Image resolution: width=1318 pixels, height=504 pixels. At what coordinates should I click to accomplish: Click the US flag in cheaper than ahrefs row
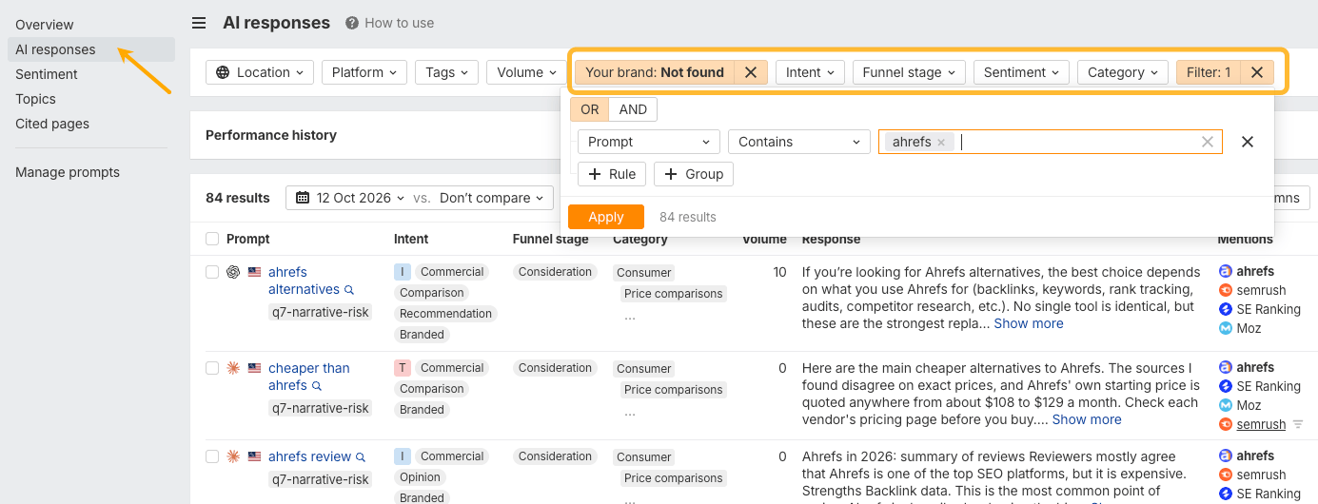pyautogui.click(x=254, y=368)
